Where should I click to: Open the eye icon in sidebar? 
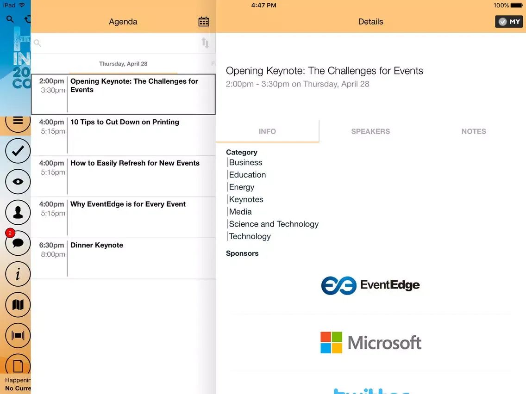click(x=18, y=182)
